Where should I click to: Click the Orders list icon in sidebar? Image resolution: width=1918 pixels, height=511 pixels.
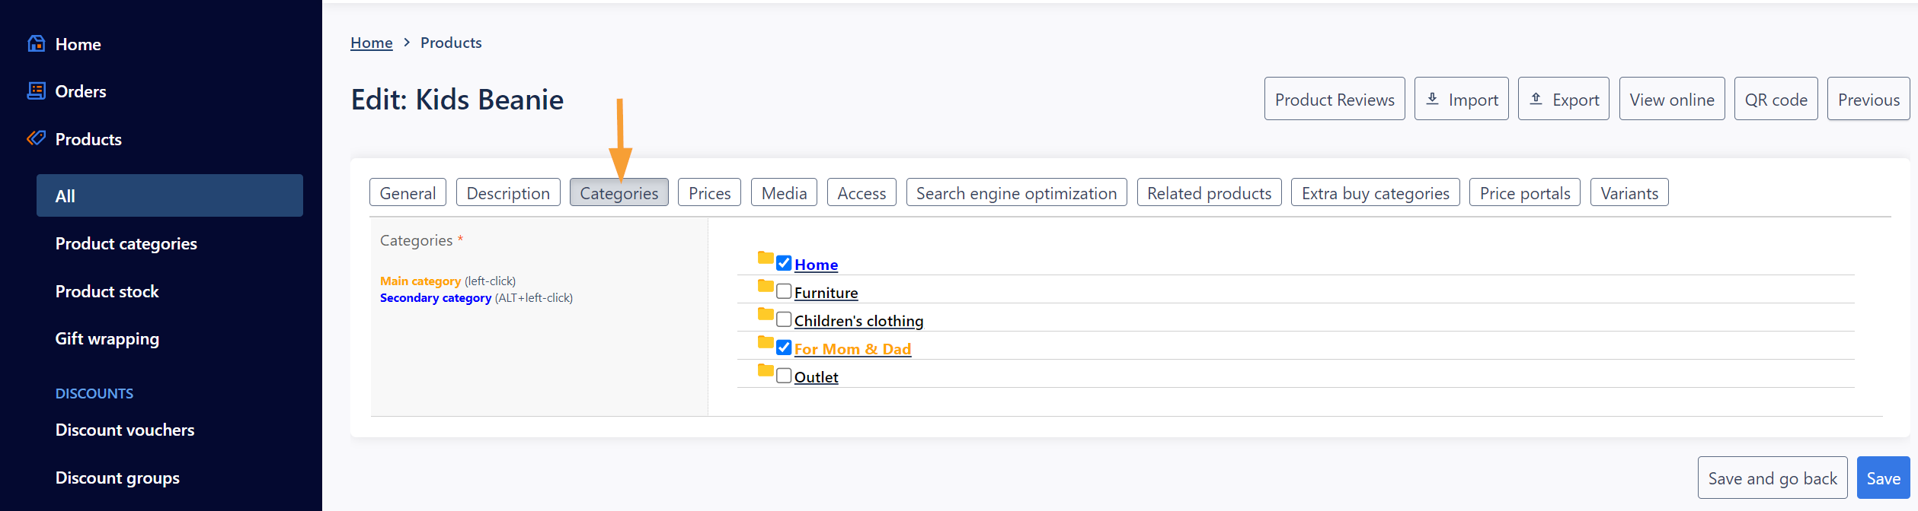(x=36, y=90)
